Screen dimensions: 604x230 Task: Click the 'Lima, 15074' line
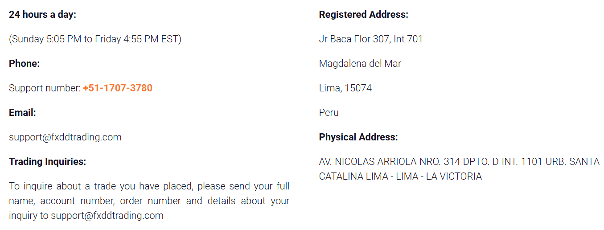pos(345,88)
